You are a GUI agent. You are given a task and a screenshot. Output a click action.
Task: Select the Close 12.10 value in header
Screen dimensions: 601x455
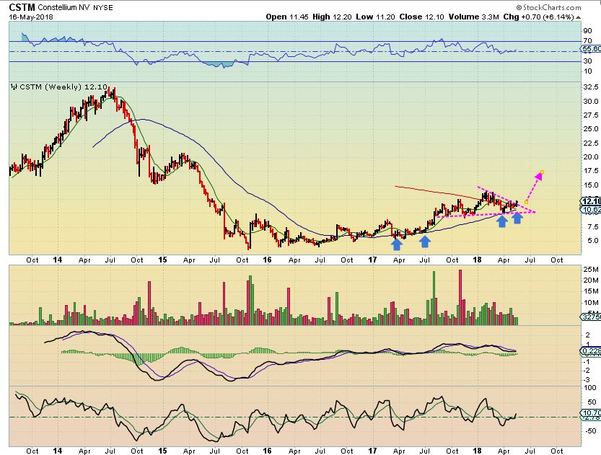(421, 17)
